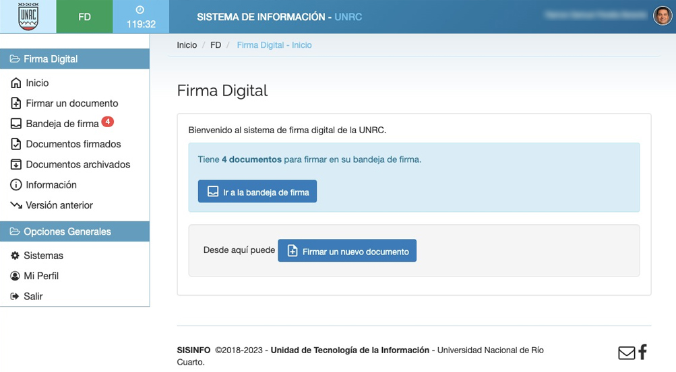Click the session timer clock icon
Image resolution: width=676 pixels, height=372 pixels.
click(140, 10)
